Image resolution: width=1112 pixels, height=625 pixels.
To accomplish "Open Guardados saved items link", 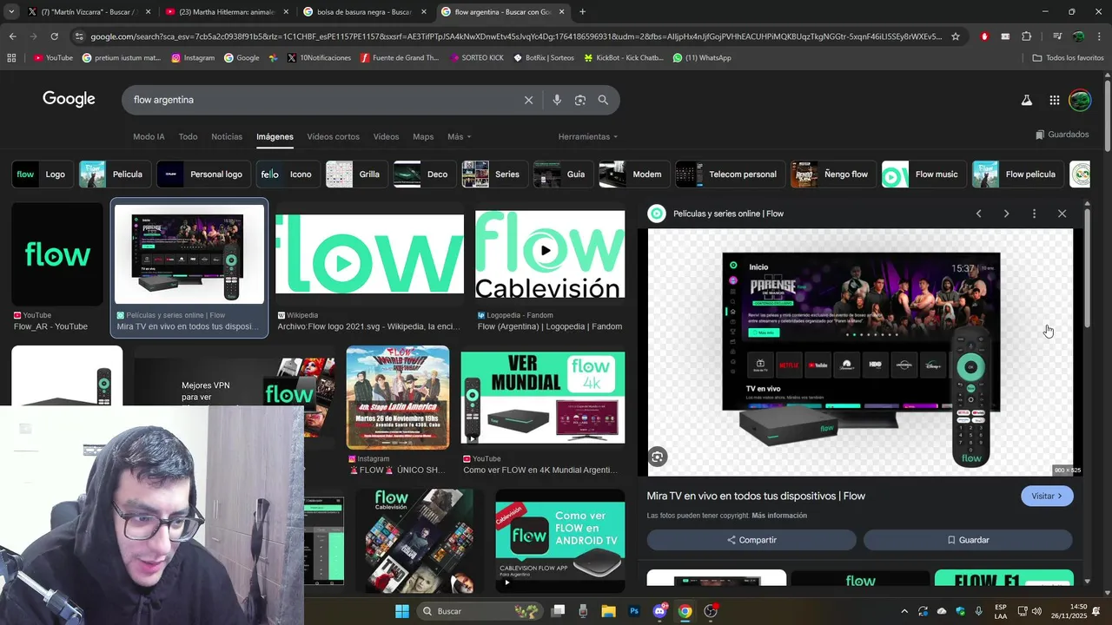I will coord(1062,135).
